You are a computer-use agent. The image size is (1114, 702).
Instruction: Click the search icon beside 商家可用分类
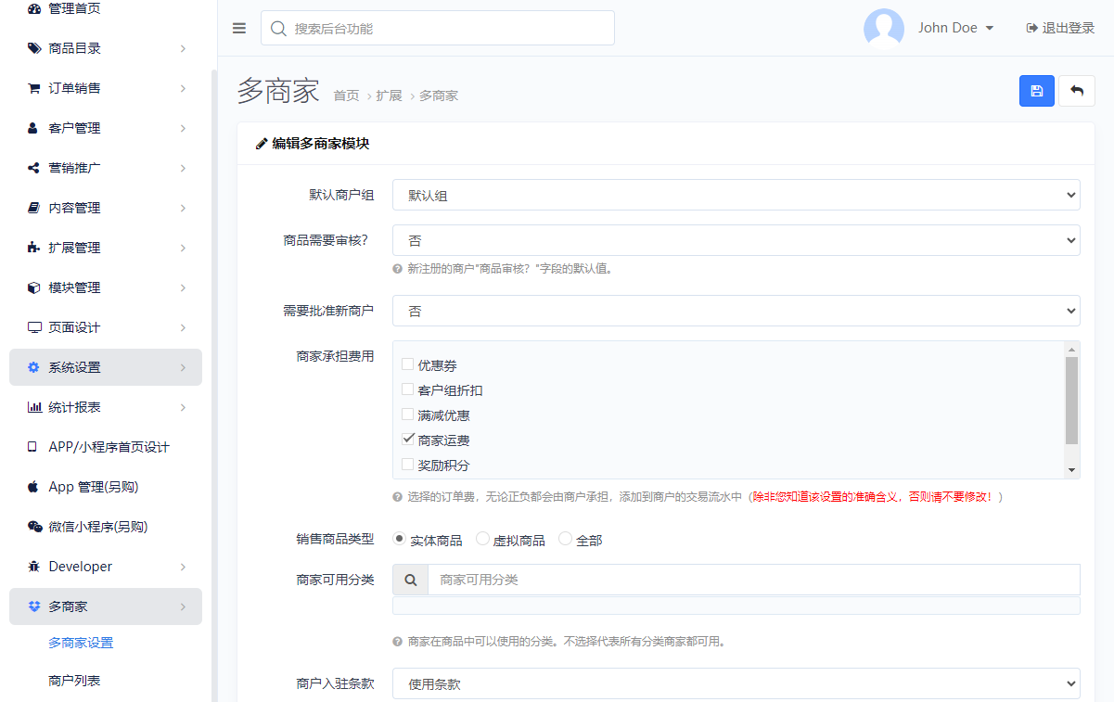coord(411,580)
